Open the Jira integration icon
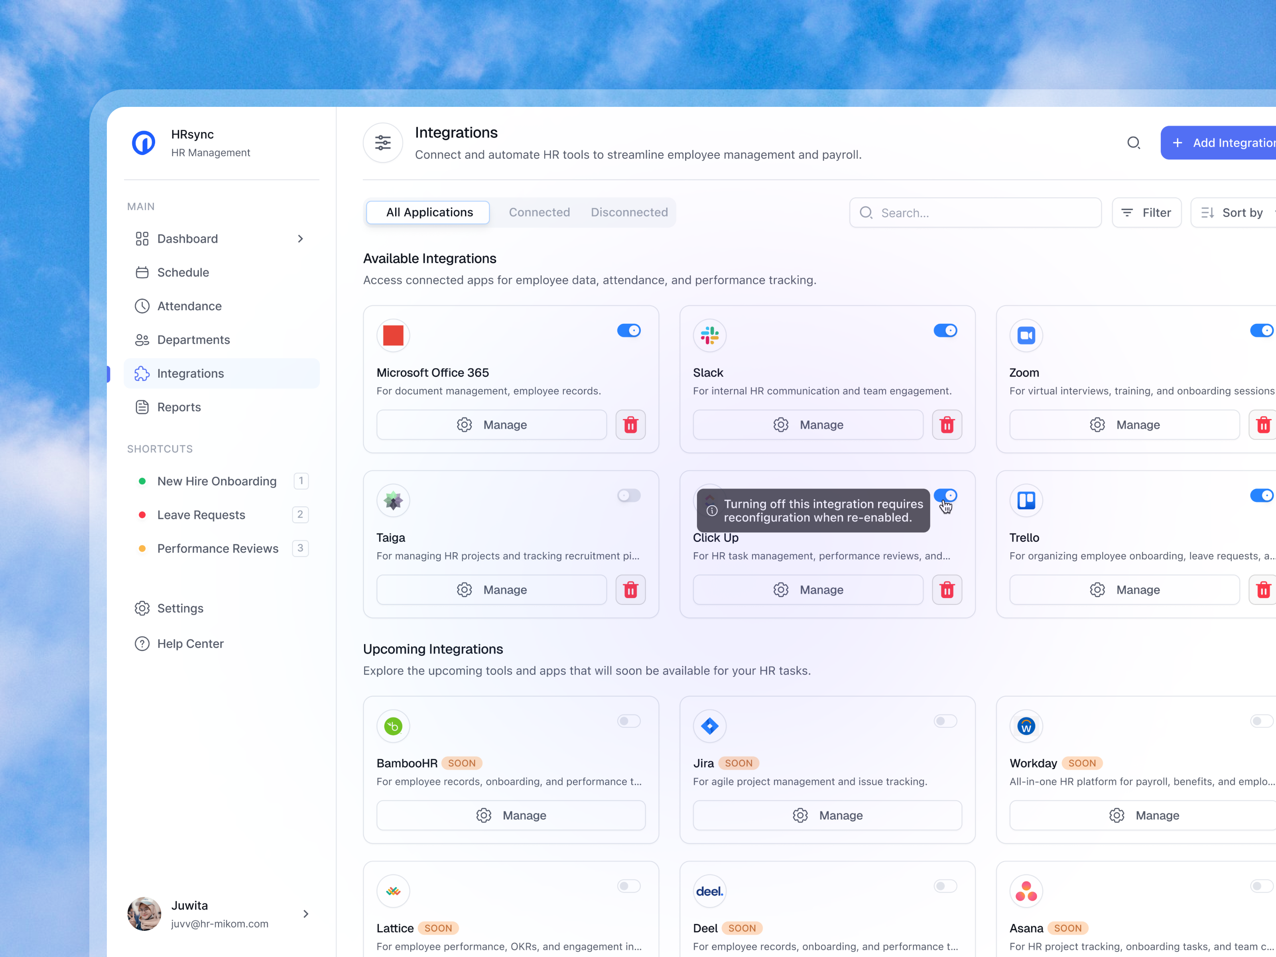This screenshot has width=1276, height=957. (x=709, y=726)
